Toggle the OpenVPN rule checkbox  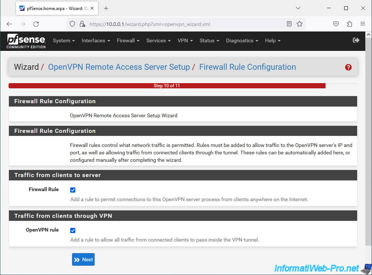click(x=73, y=230)
